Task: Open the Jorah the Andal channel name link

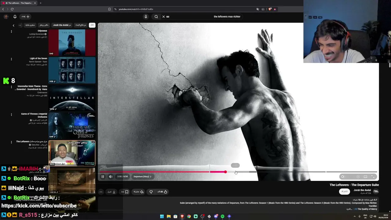Action: coord(362,190)
